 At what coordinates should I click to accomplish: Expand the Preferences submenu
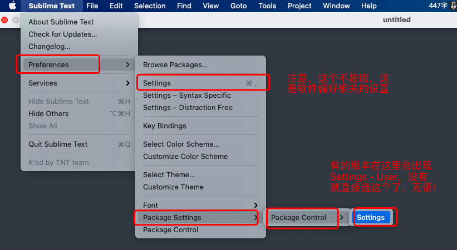point(78,64)
